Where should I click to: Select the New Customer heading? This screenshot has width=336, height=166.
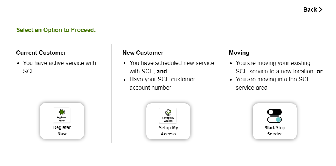[143, 53]
